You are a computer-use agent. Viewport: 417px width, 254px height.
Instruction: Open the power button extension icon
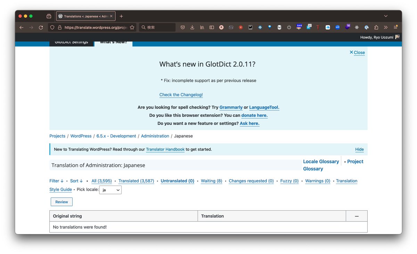tap(289, 27)
